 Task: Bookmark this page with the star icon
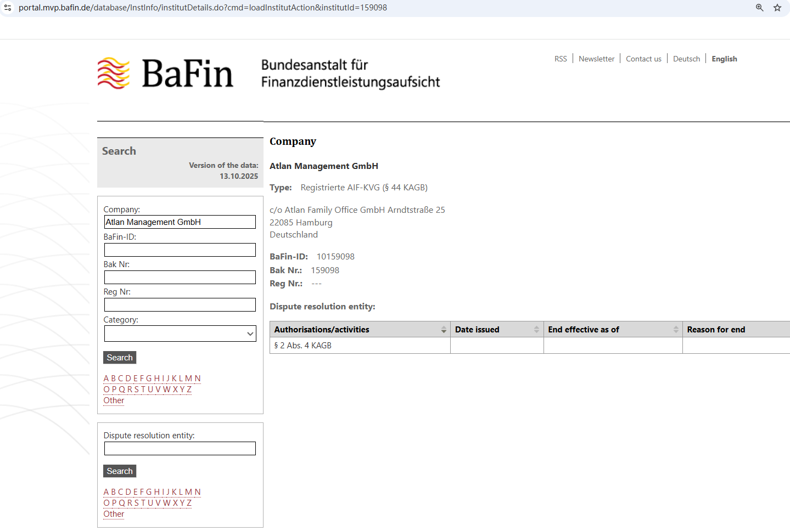[777, 8]
